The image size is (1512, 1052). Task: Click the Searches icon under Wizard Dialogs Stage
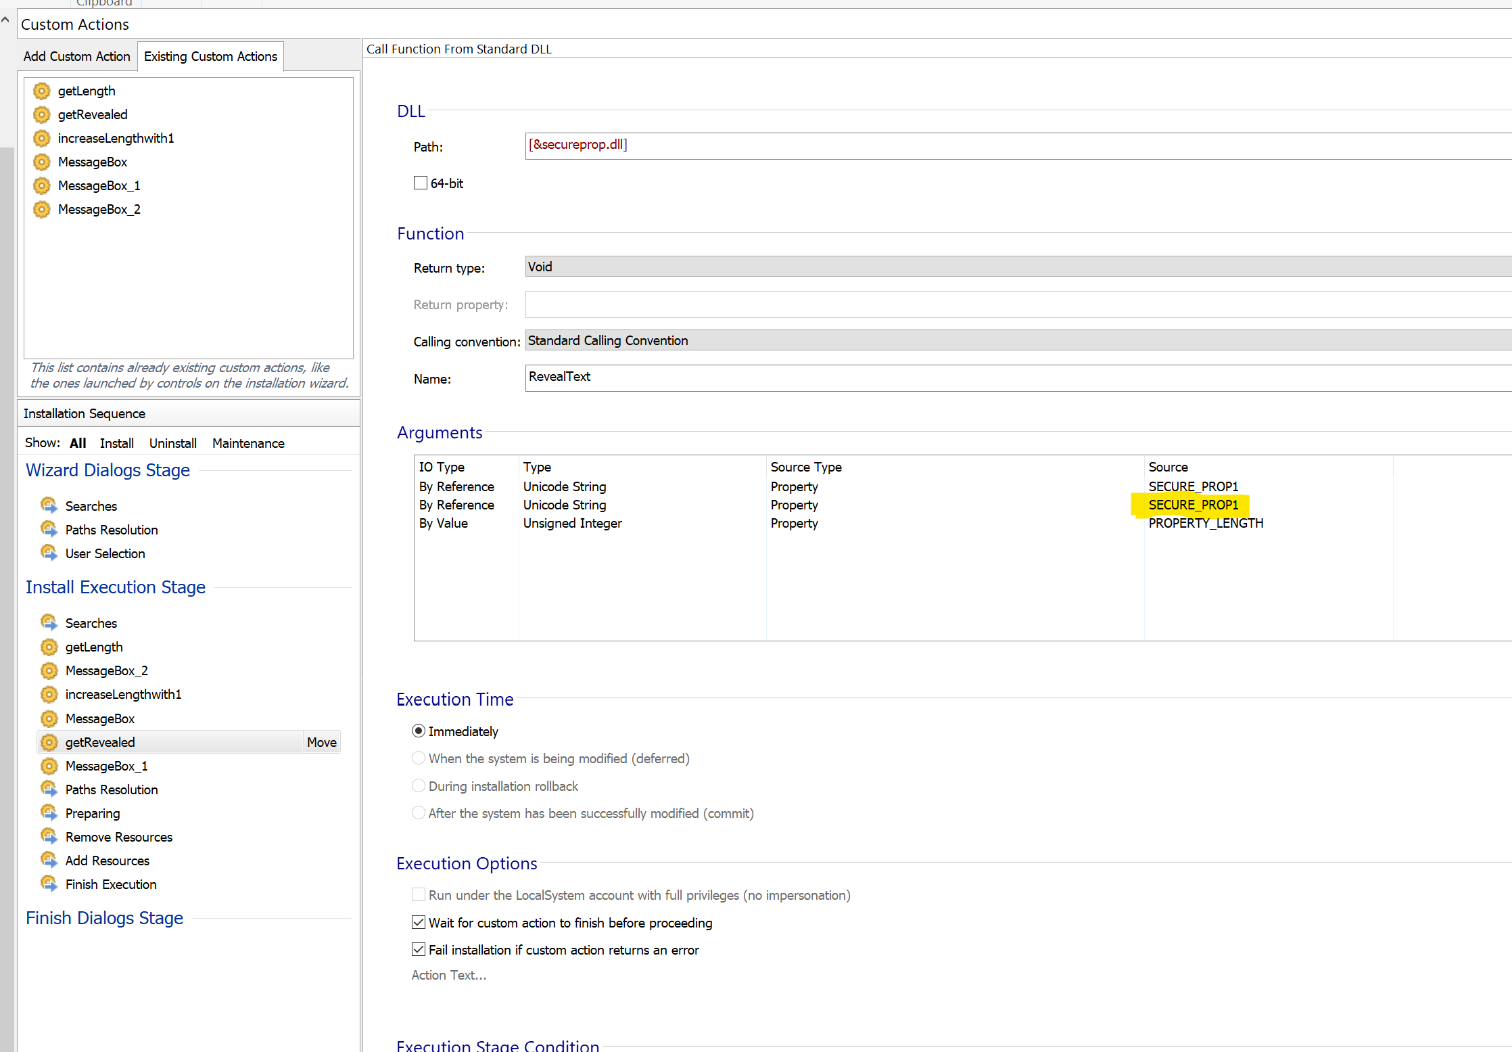49,505
